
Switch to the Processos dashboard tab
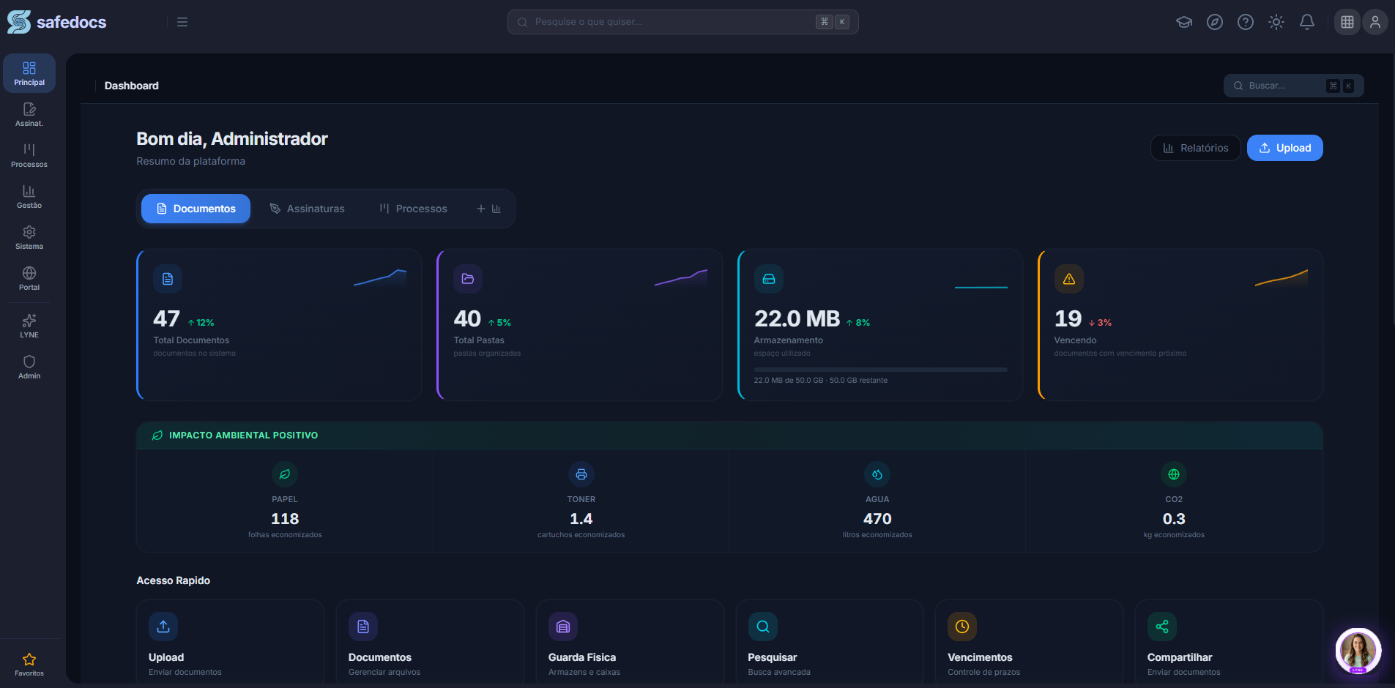(x=413, y=209)
